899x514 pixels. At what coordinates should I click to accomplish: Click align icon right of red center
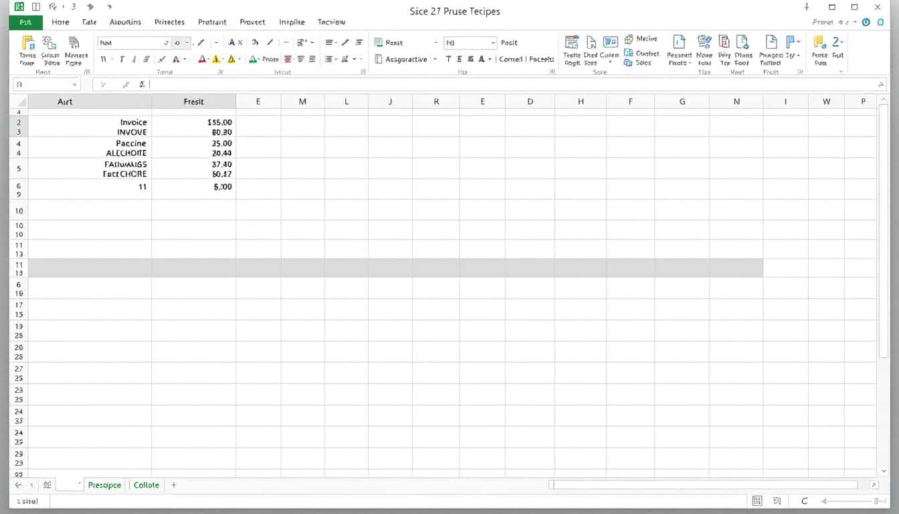click(x=300, y=60)
